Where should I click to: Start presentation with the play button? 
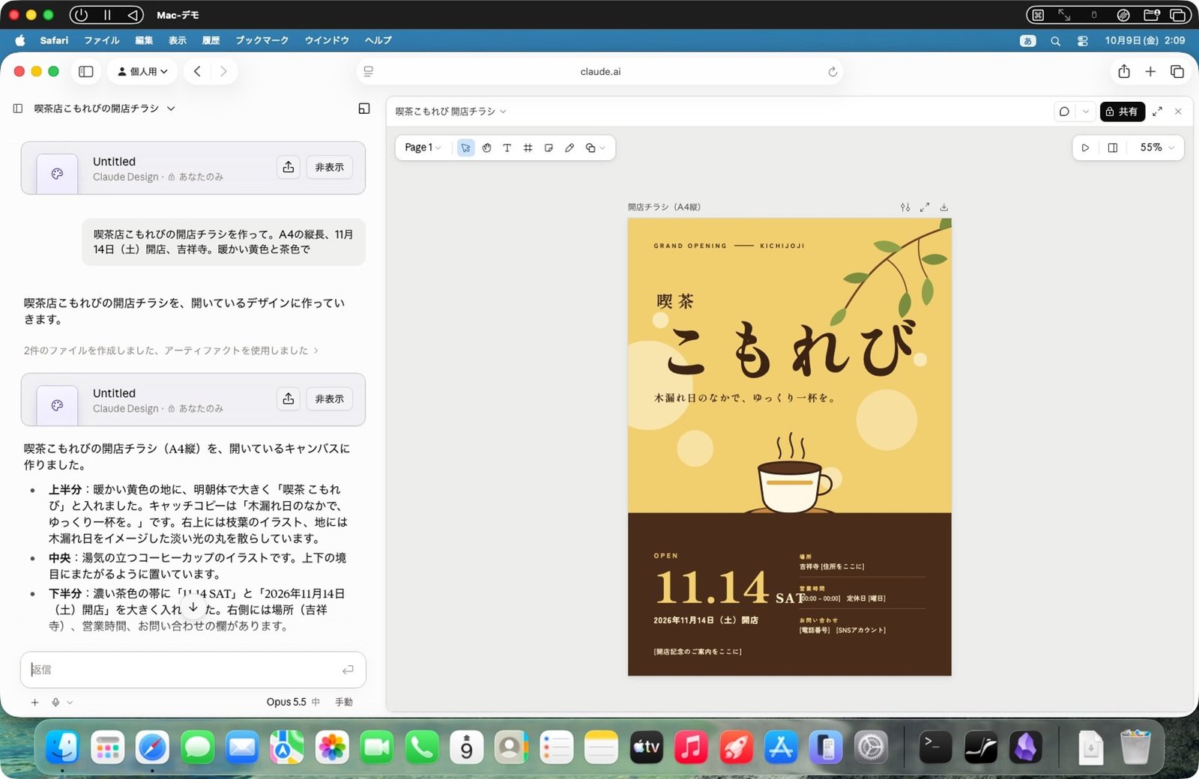(x=1085, y=148)
